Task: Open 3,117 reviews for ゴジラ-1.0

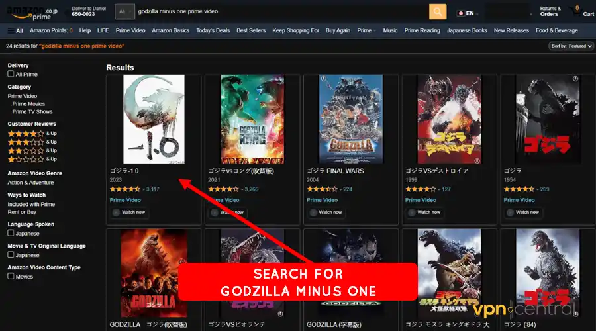Action: 153,189
